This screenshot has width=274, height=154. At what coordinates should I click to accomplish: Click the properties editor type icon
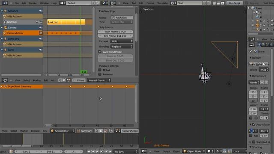click(x=252, y=45)
